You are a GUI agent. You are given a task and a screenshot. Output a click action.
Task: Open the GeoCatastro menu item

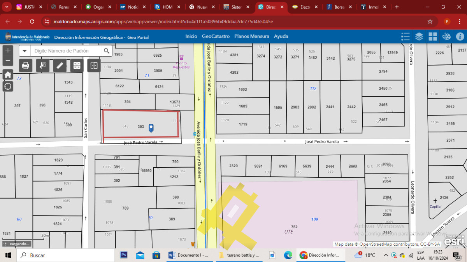(x=216, y=36)
